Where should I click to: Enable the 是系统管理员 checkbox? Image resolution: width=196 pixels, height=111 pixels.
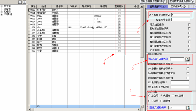pyautogui.click(x=189, y=25)
